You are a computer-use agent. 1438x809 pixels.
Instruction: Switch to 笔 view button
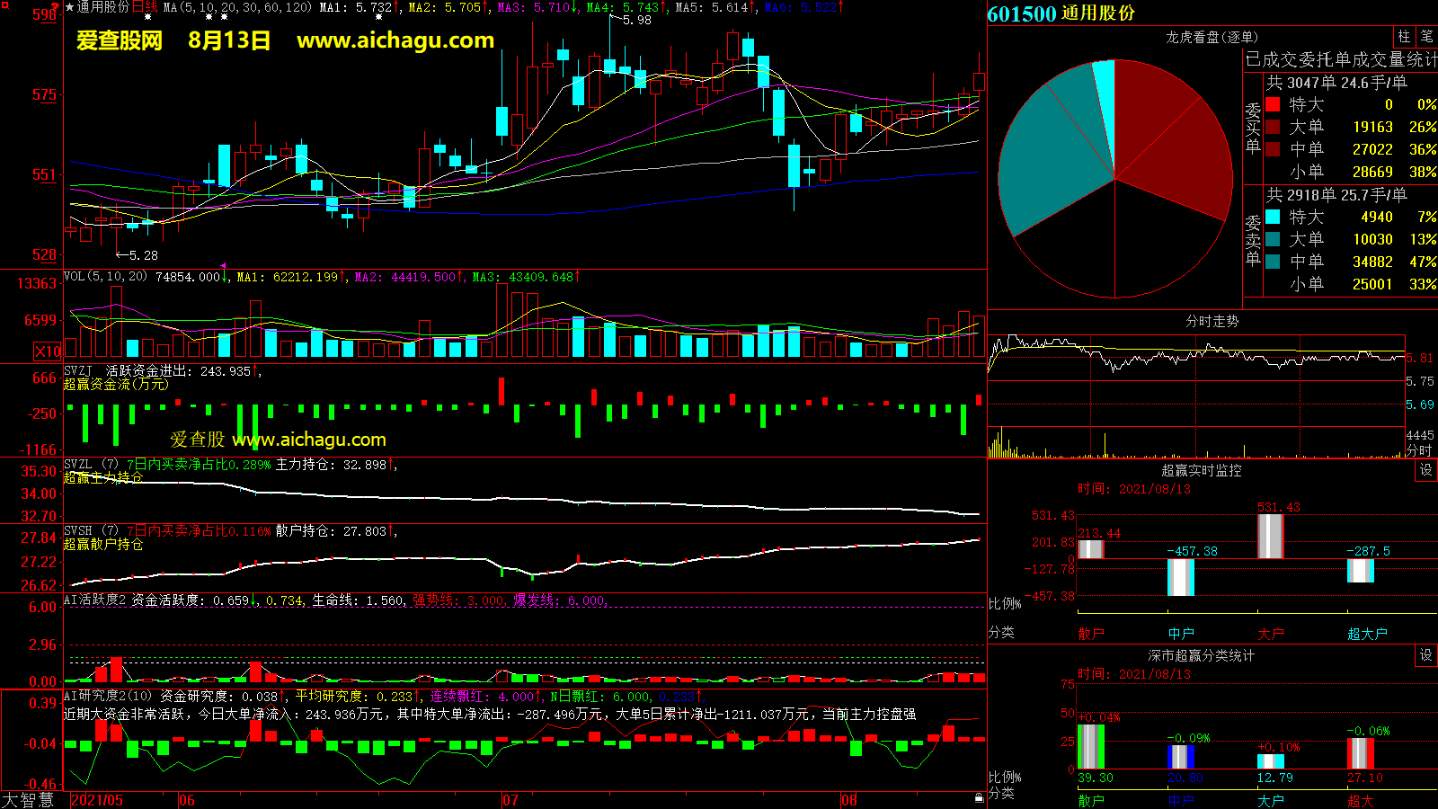tap(1426, 37)
